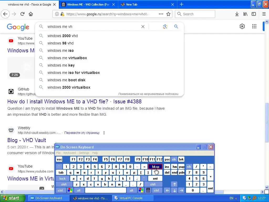Viewport: 269px width, 202px height.
Task: Toggle the nlk (num lock) key
Action: click(189, 166)
